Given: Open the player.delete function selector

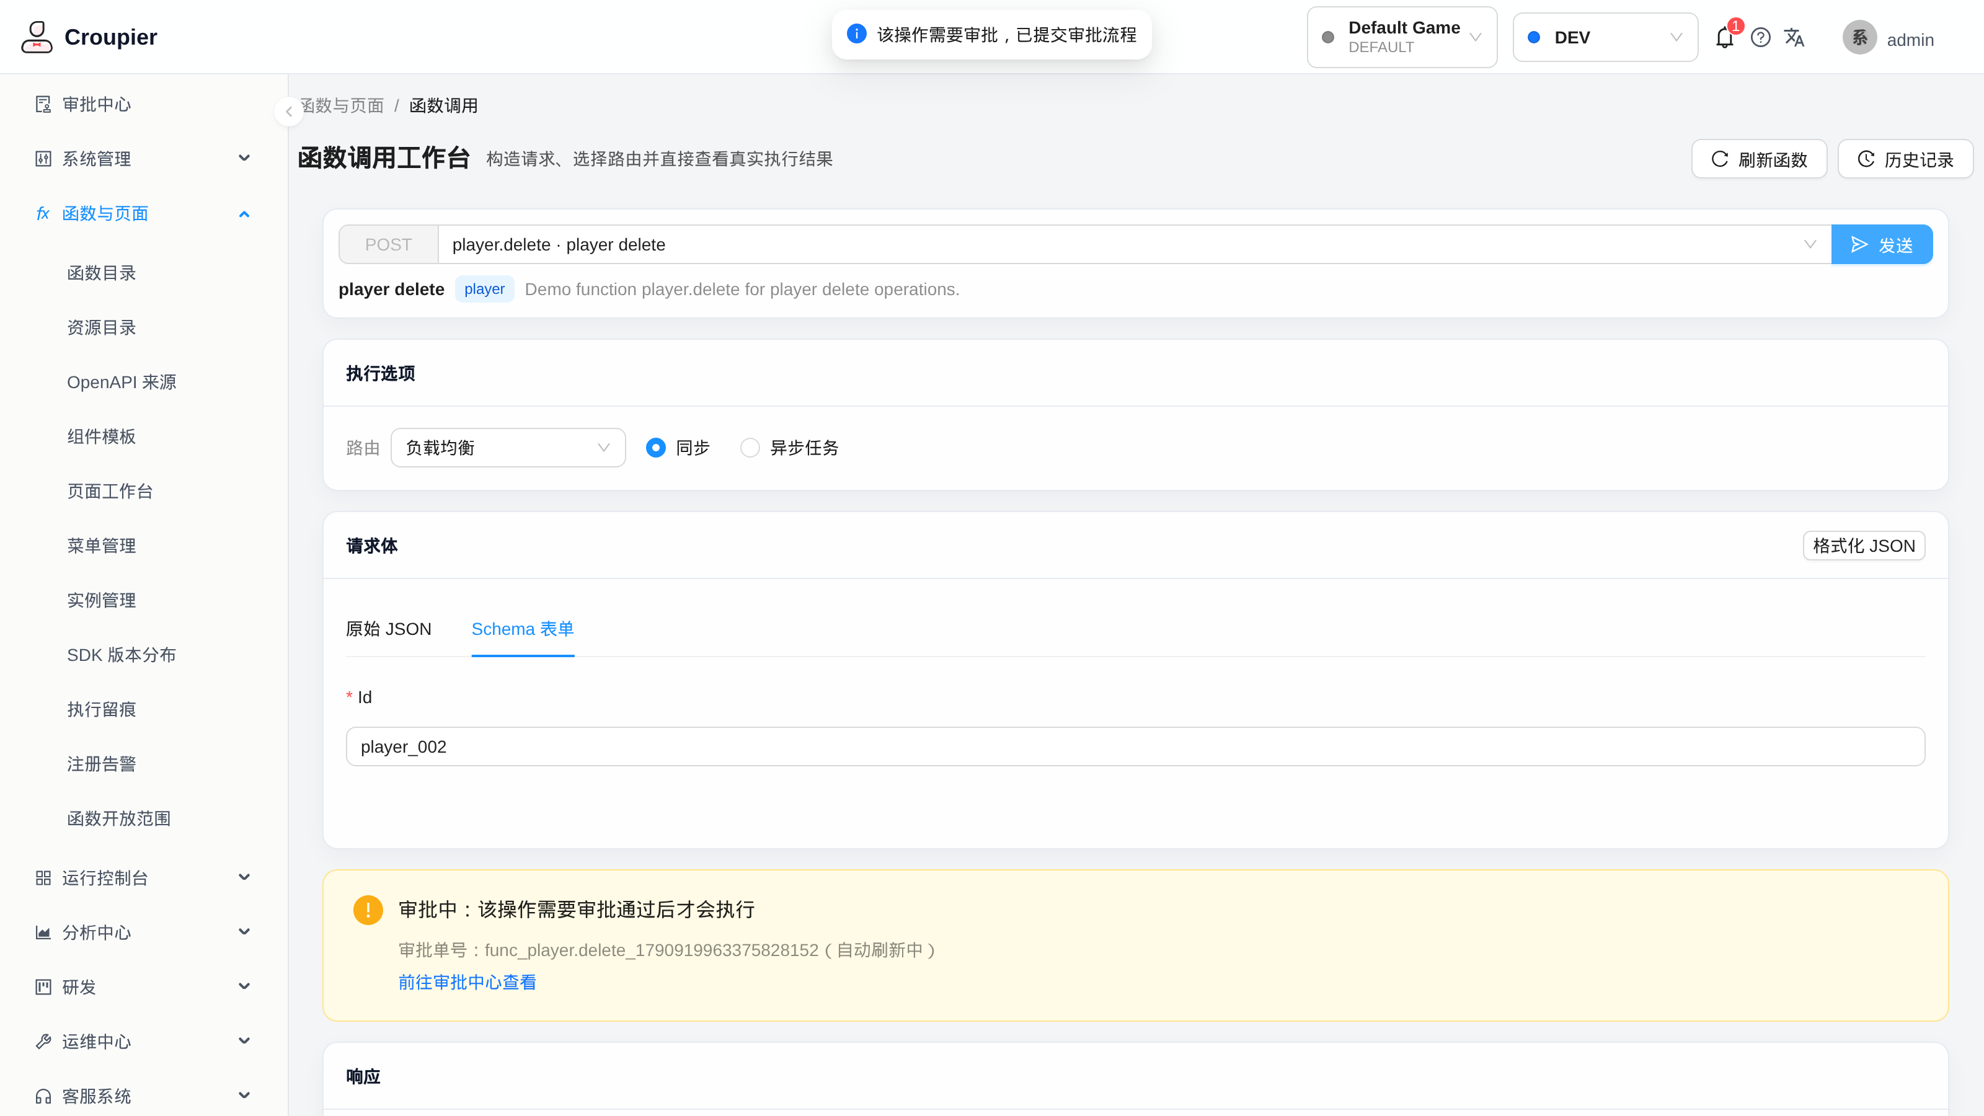Looking at the screenshot, I should tap(1135, 244).
